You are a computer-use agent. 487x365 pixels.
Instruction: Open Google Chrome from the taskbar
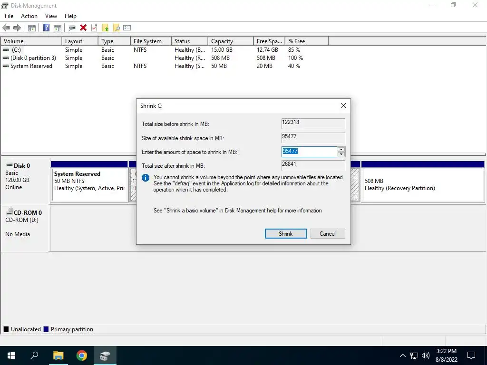82,355
